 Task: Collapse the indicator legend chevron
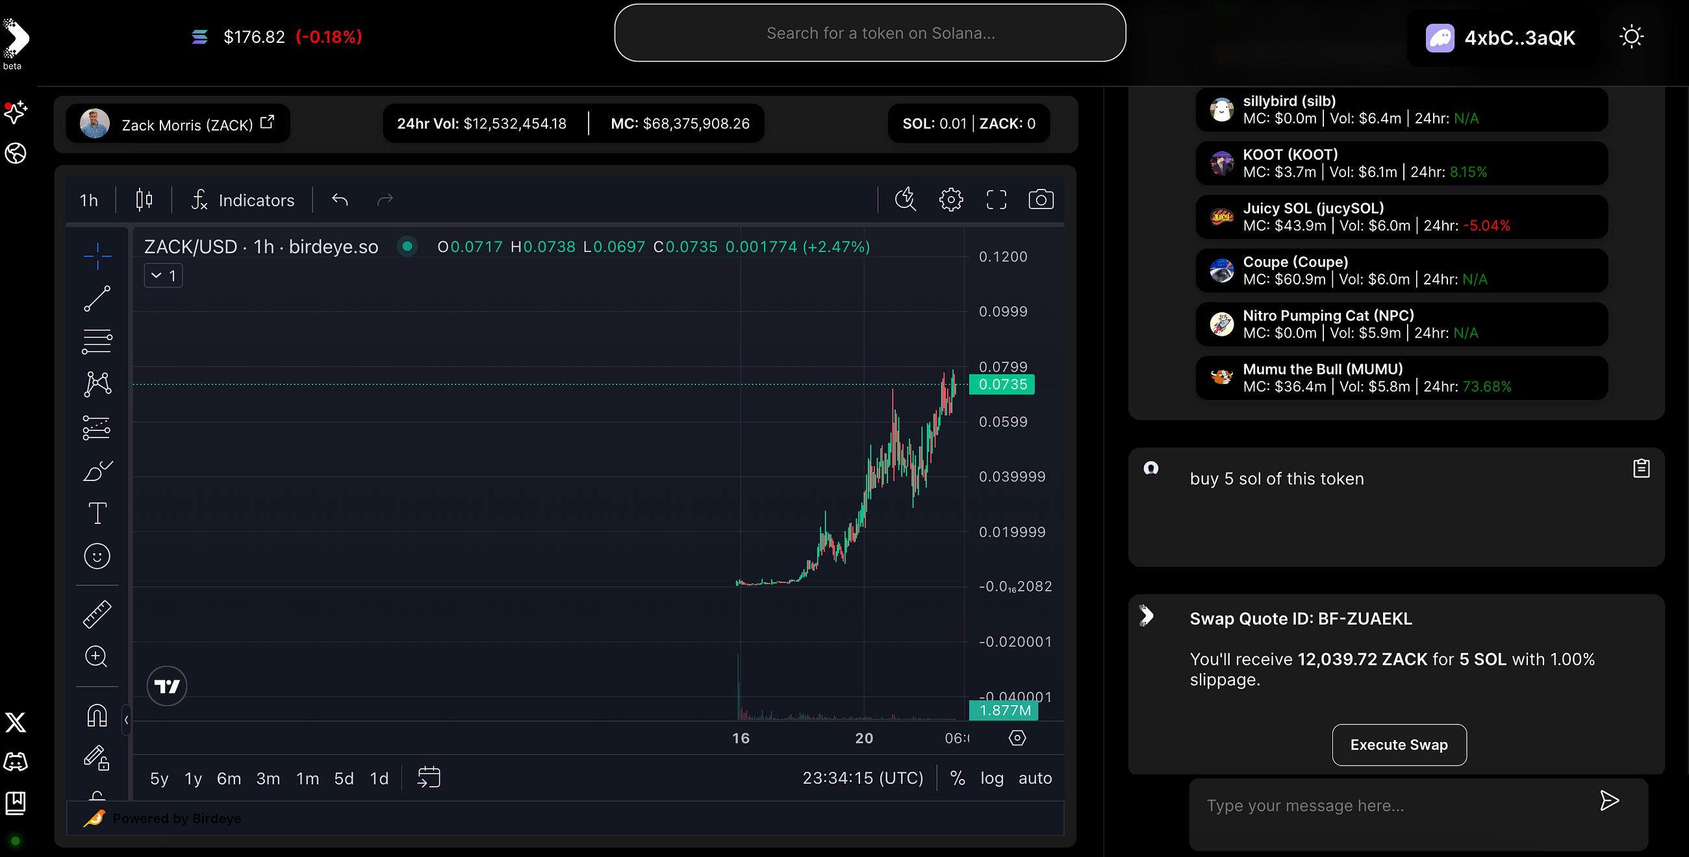click(x=163, y=276)
